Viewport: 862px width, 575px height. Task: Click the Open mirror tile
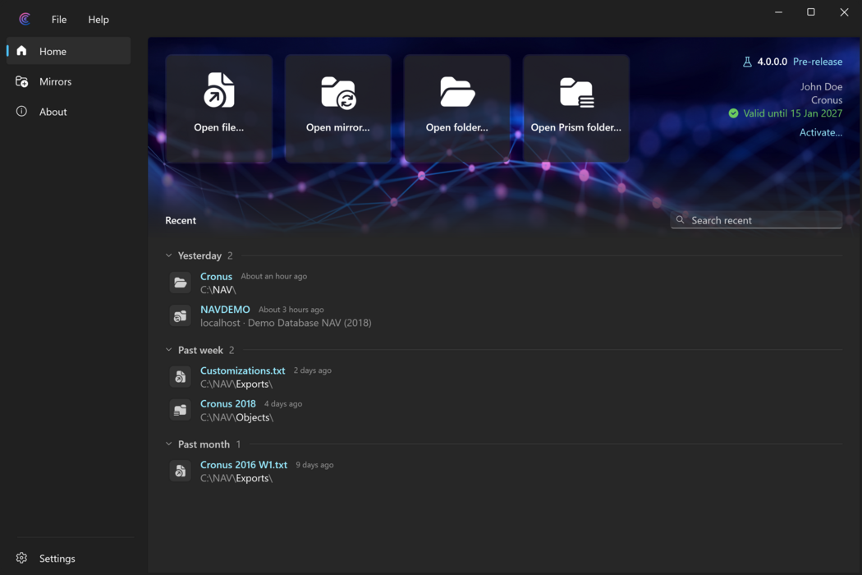point(338,108)
